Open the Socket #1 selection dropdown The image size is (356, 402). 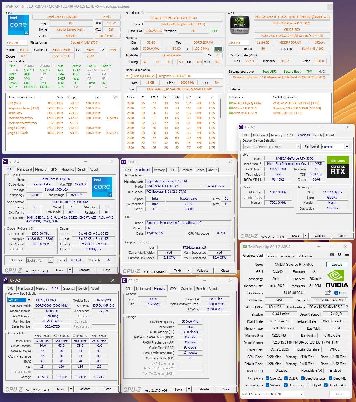[x=40, y=260]
